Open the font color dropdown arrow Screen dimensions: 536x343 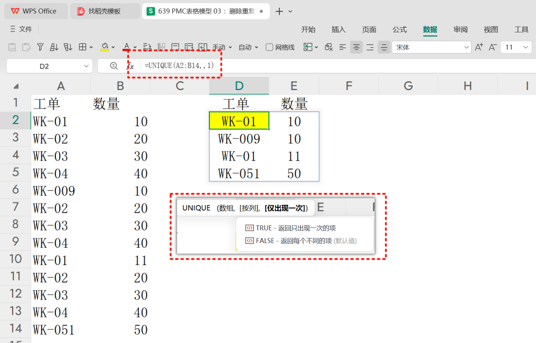pos(135,48)
